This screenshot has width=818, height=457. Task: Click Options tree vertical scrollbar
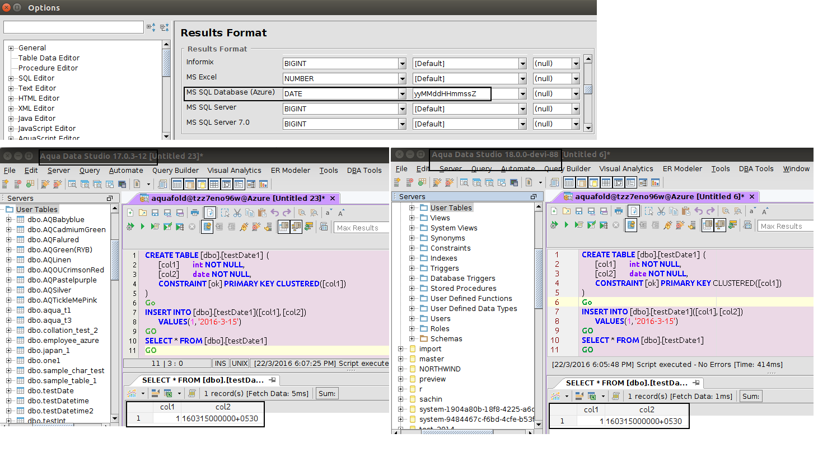(166, 89)
